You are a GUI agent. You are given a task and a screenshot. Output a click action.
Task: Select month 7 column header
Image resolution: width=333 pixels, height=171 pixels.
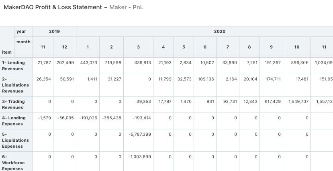228,47
